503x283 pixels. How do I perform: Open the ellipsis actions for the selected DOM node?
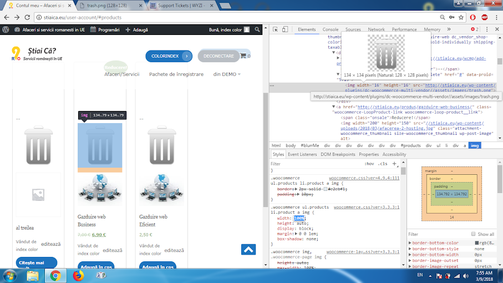272,85
